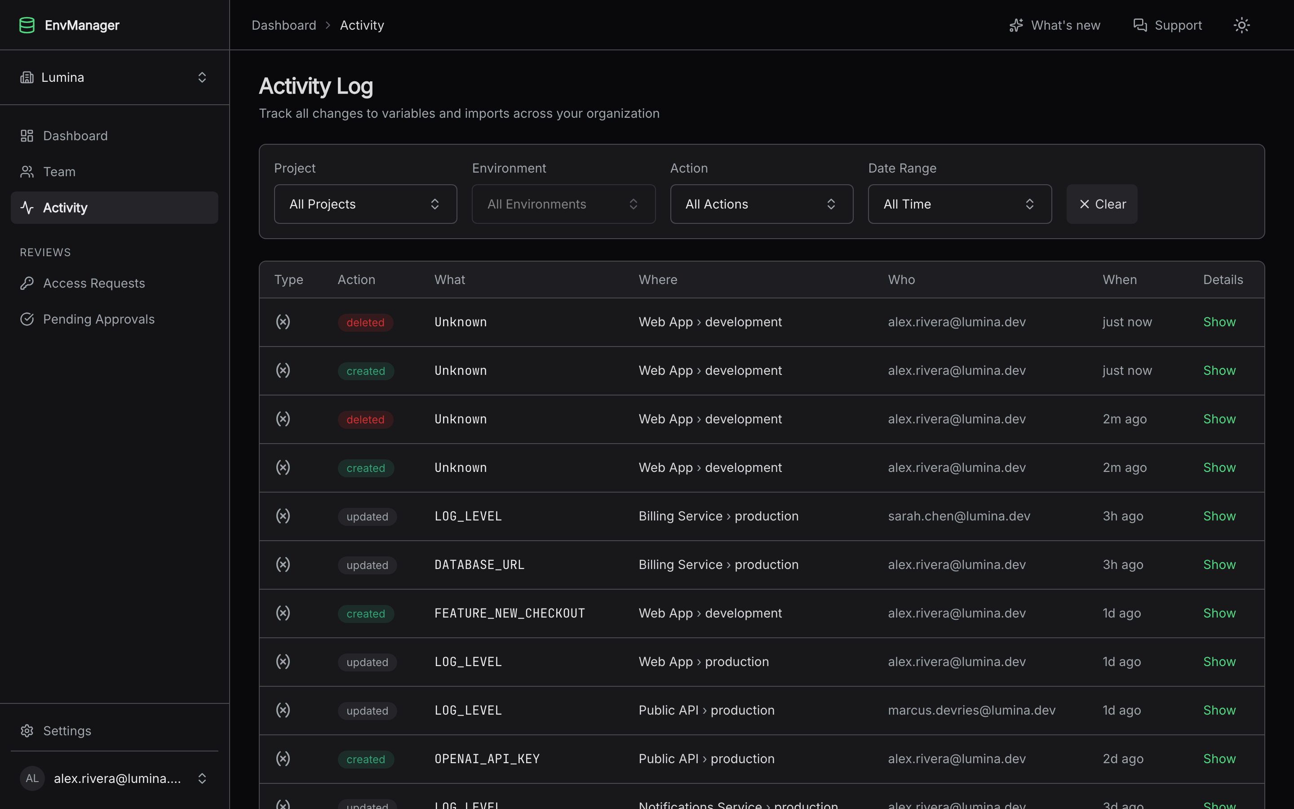The width and height of the screenshot is (1294, 809).
Task: Click the Team people icon in sidebar
Action: 27,172
